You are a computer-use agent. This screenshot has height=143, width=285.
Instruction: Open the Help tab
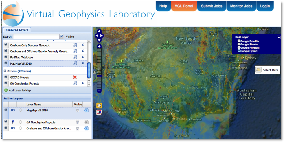coord(163,6)
